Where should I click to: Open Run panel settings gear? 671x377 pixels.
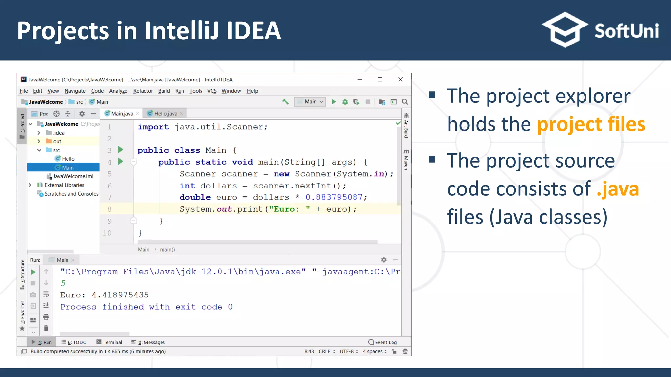[x=384, y=260]
